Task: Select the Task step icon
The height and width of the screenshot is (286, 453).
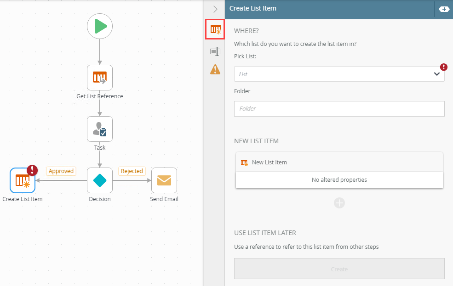Action: pyautogui.click(x=100, y=129)
